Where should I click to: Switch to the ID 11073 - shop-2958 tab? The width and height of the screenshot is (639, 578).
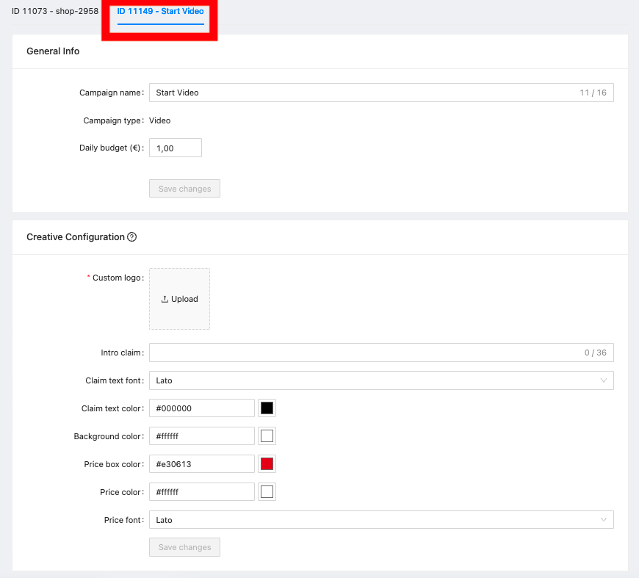[x=55, y=11]
